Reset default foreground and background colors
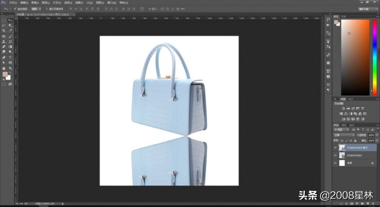The height and width of the screenshot is (207, 380). click(x=3, y=79)
